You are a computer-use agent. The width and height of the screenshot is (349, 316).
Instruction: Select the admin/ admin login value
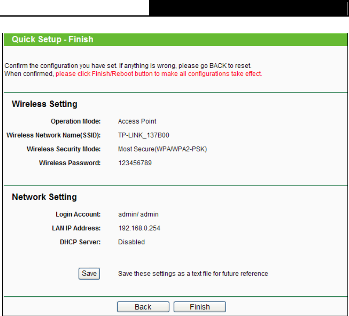(x=138, y=214)
